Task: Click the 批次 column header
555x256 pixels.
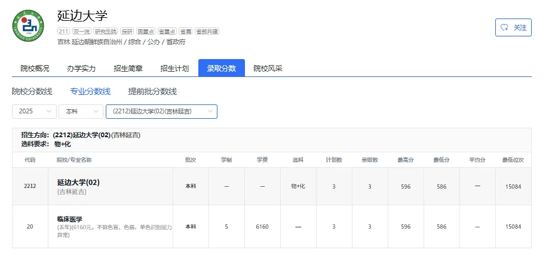Action: [191, 160]
